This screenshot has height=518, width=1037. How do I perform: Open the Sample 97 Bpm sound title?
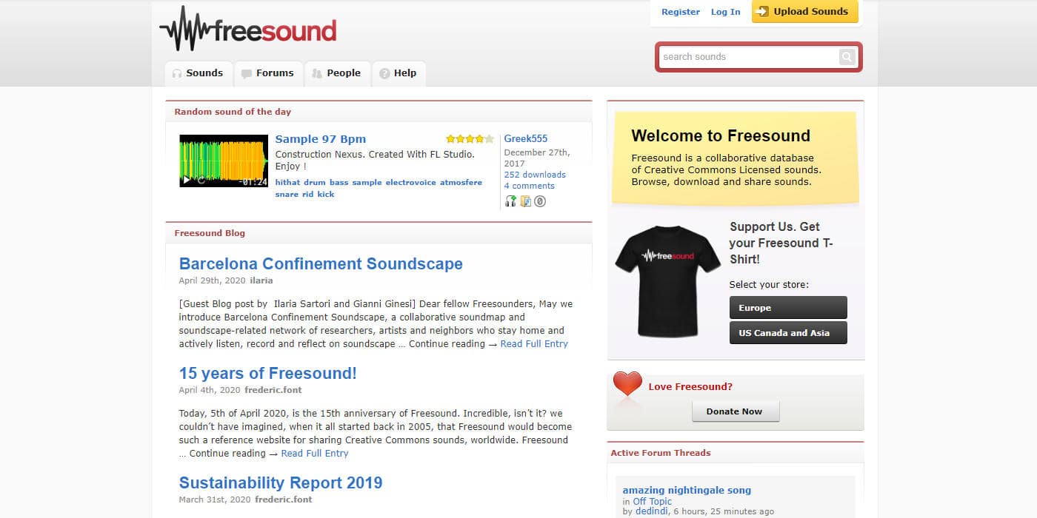(321, 139)
